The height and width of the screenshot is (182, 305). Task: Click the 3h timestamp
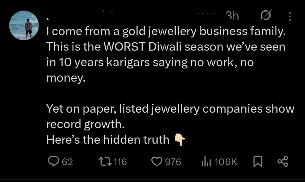pos(232,16)
